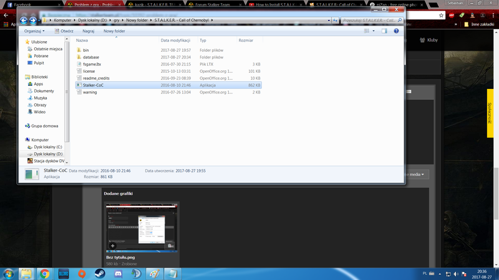
Task: Select the fsgame.ltx file
Action: coord(93,63)
